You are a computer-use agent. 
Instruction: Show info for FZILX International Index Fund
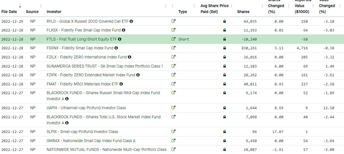point(129,57)
